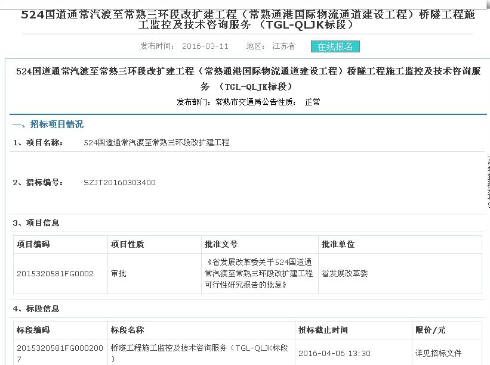Click the 项目编码 column header
This screenshot has height=365, width=490.
(33, 244)
